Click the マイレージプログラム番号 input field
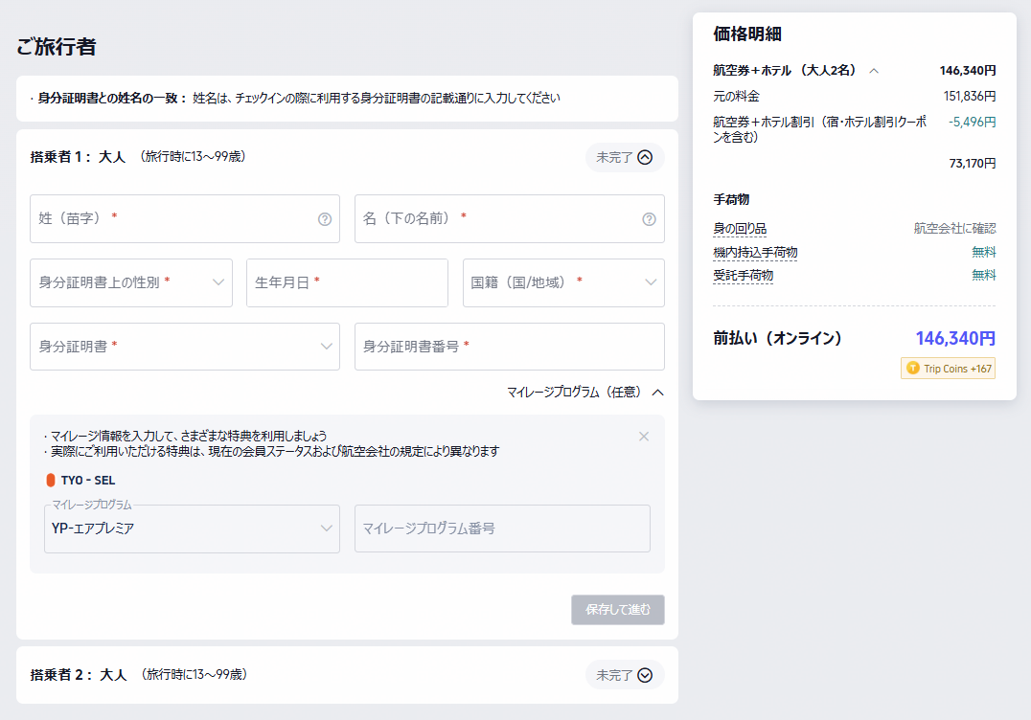1031x720 pixels. point(502,529)
